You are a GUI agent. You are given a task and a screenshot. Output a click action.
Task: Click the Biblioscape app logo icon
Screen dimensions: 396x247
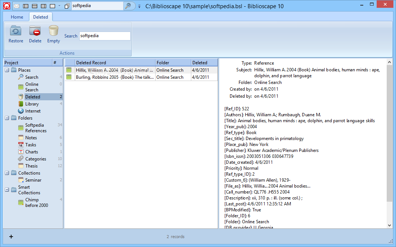tap(7, 6)
